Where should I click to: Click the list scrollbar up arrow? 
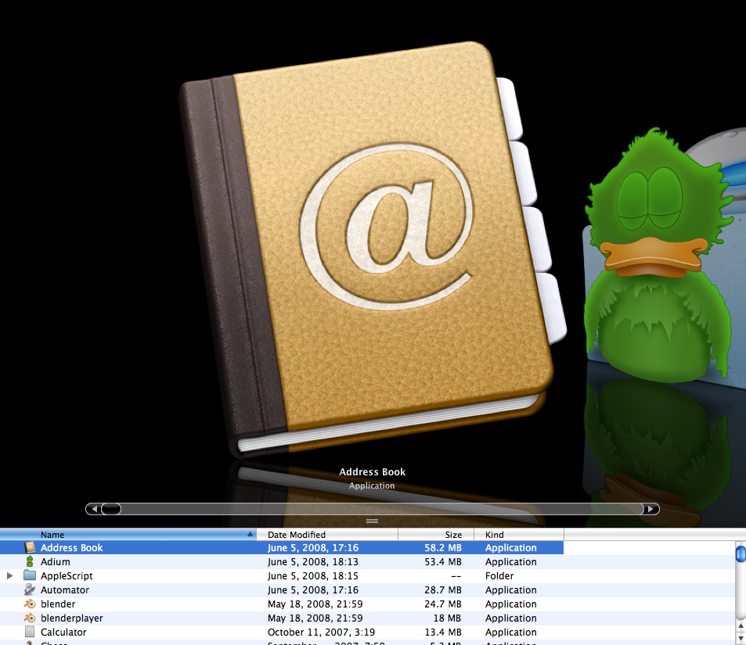tap(741, 626)
